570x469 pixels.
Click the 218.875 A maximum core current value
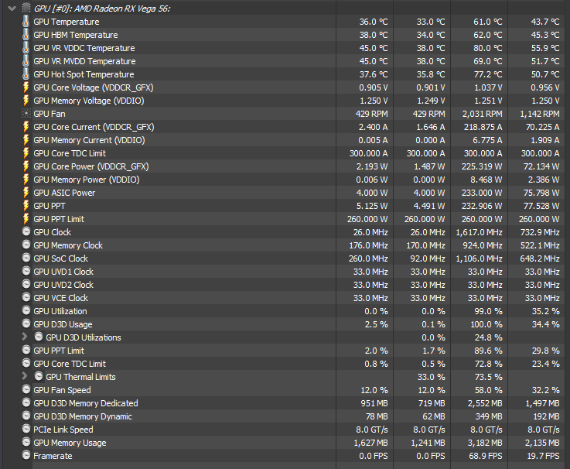(x=483, y=127)
